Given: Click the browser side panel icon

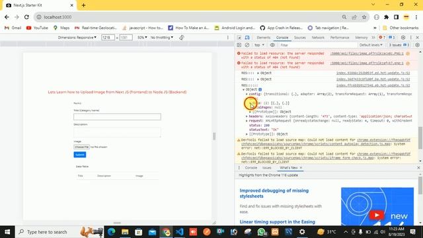Looking at the screenshot, I should [396, 17].
